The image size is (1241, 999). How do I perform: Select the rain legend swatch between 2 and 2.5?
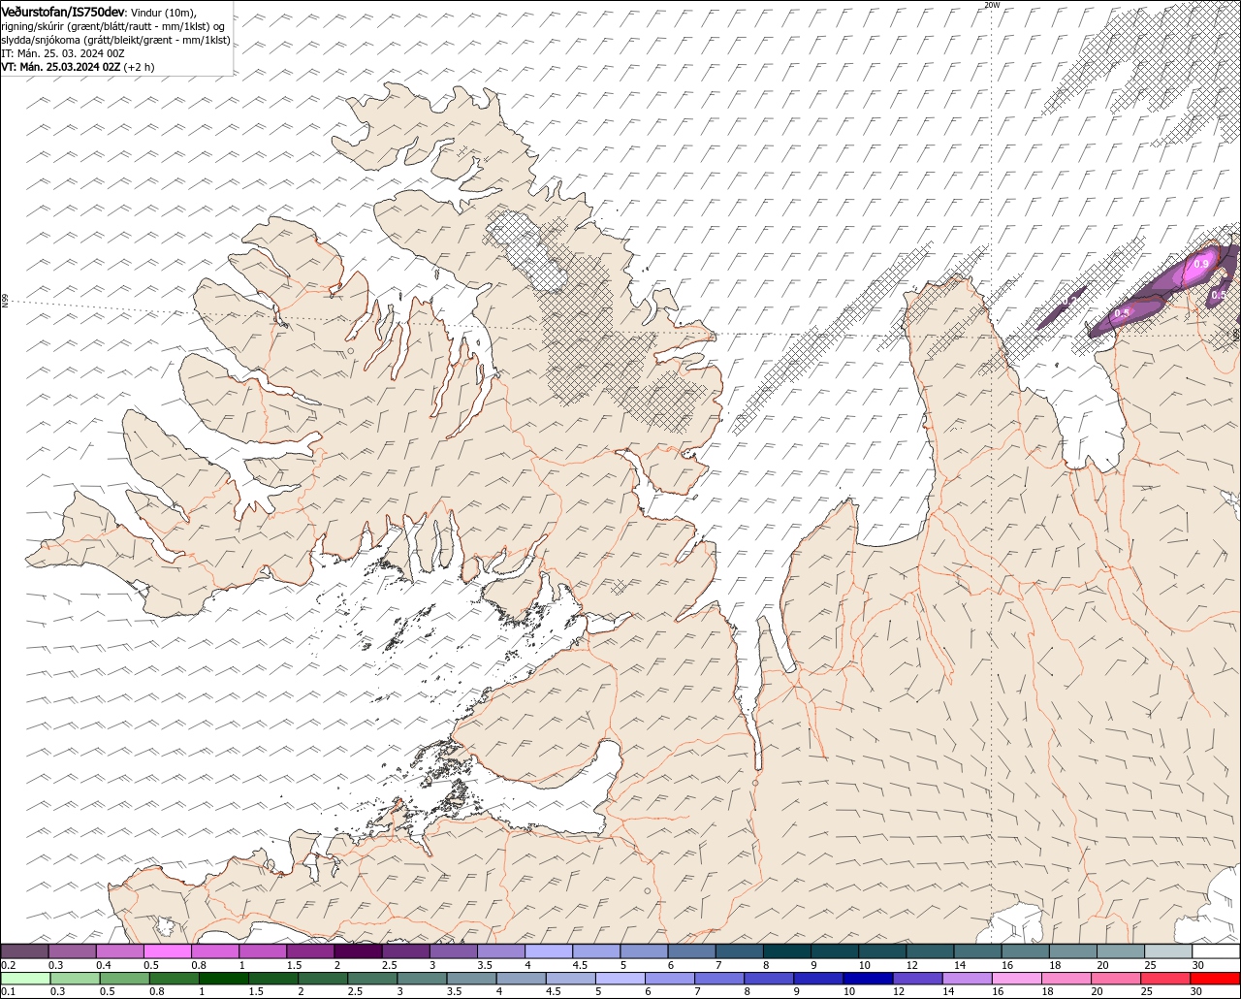(323, 979)
